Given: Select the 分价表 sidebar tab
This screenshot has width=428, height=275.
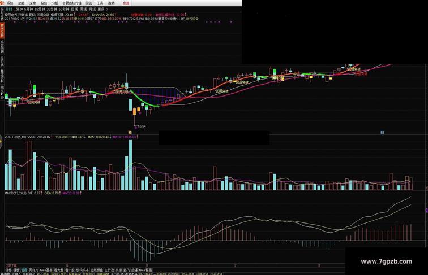Looking at the screenshot, I should [x=2, y=62].
